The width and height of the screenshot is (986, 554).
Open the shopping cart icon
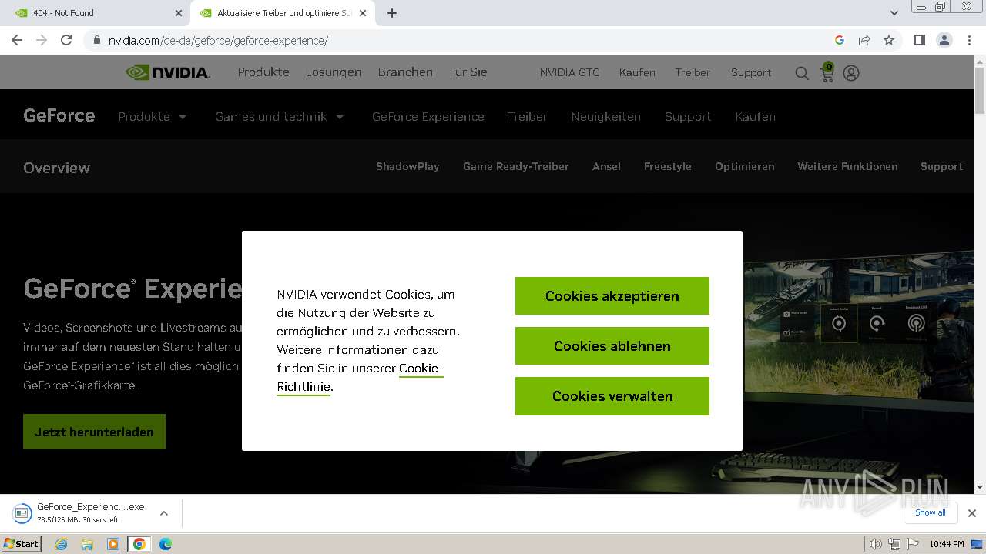[827, 72]
